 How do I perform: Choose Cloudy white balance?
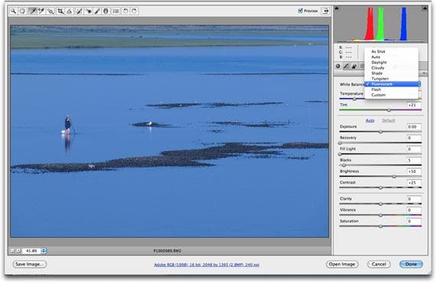[392, 68]
